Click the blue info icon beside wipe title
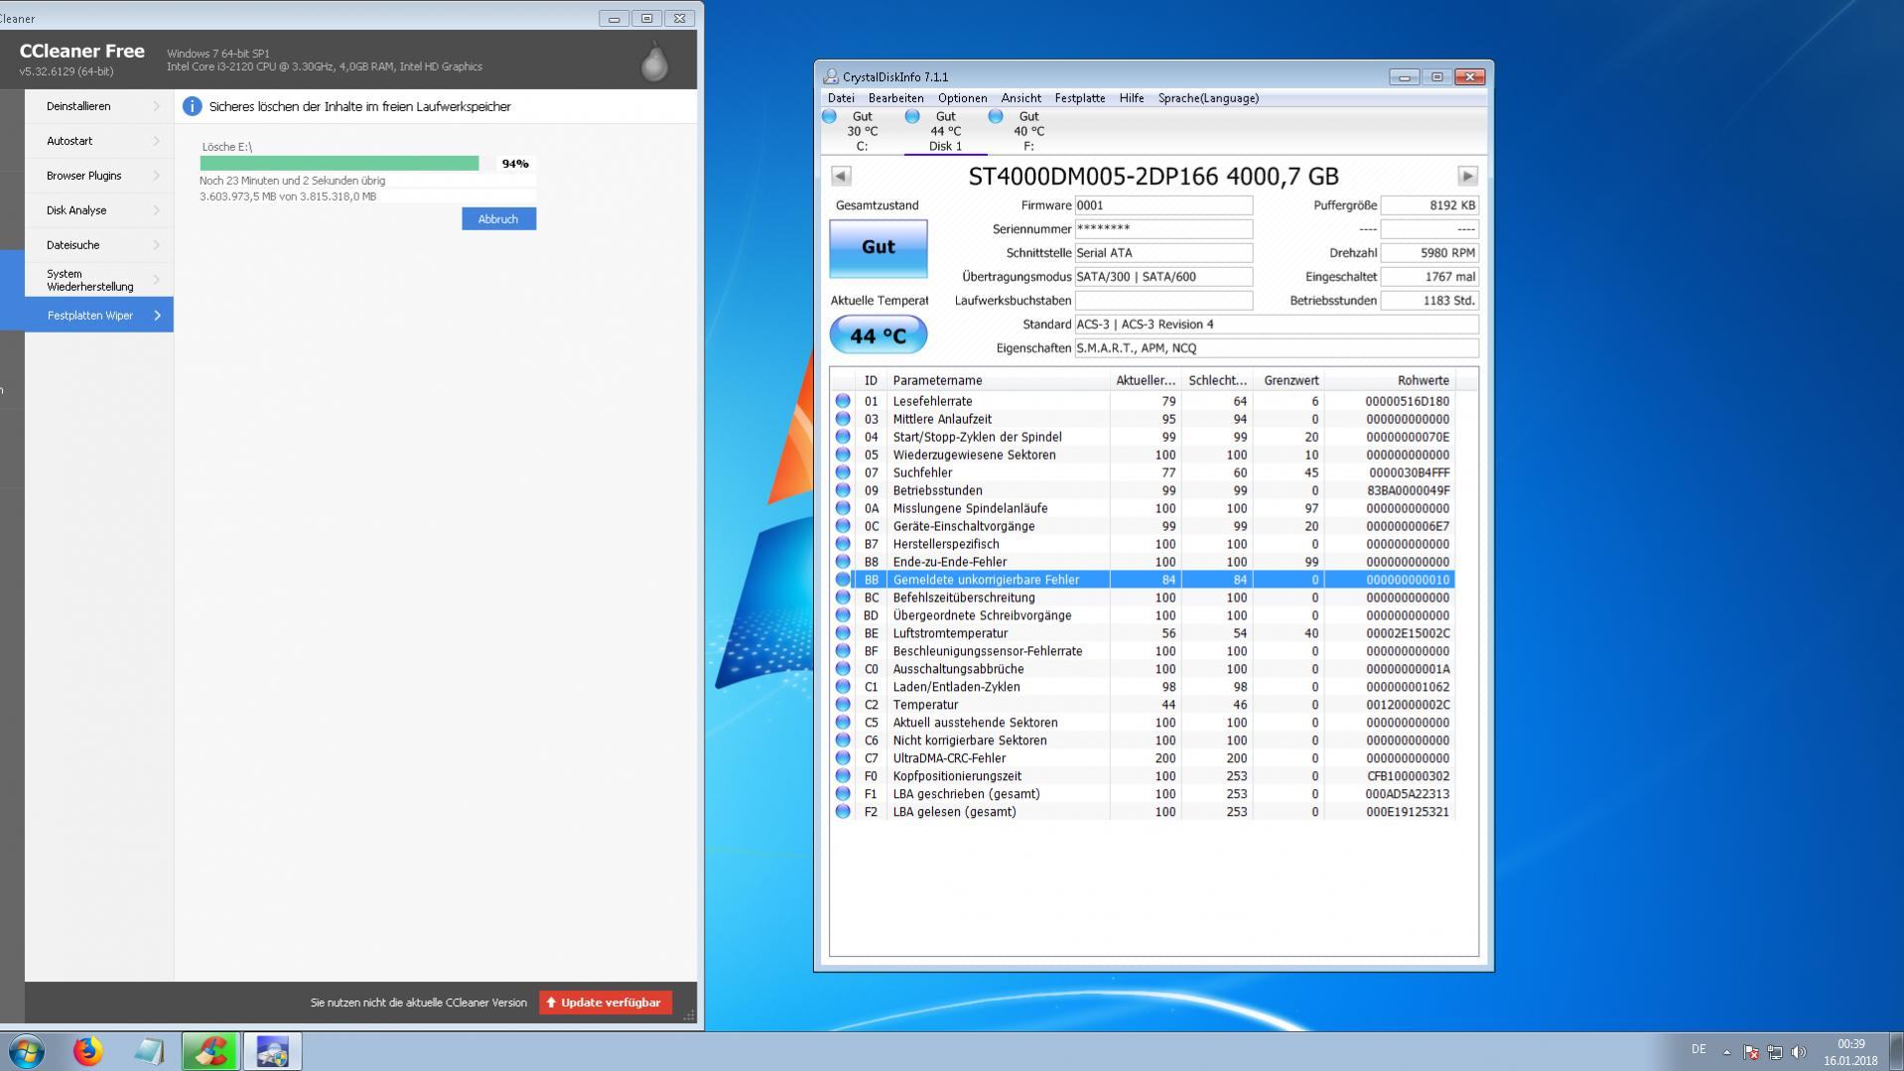The width and height of the screenshot is (1904, 1071). coord(192,106)
